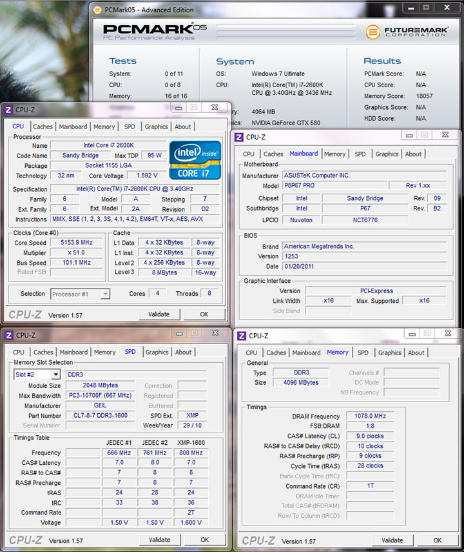Select CPU tab in the Mainboard window
Image resolution: width=464 pixels, height=552 pixels.
pos(249,154)
